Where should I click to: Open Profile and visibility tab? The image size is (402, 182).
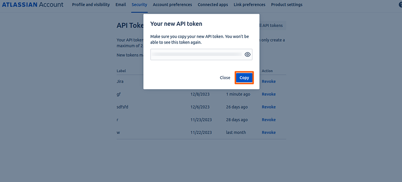click(x=91, y=5)
